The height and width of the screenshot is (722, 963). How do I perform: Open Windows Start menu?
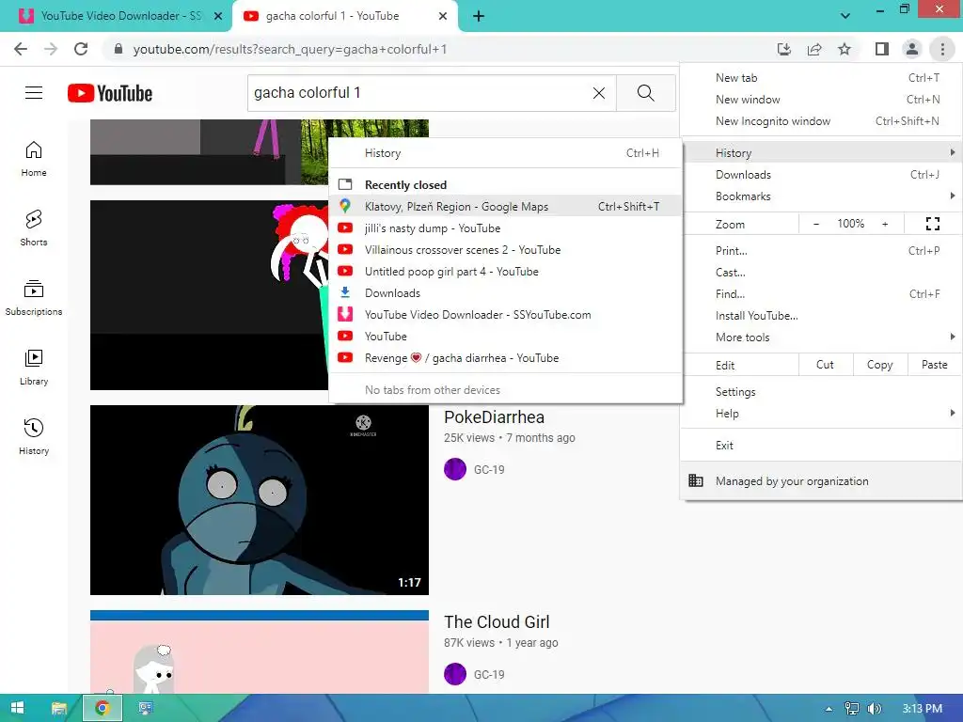pos(17,708)
